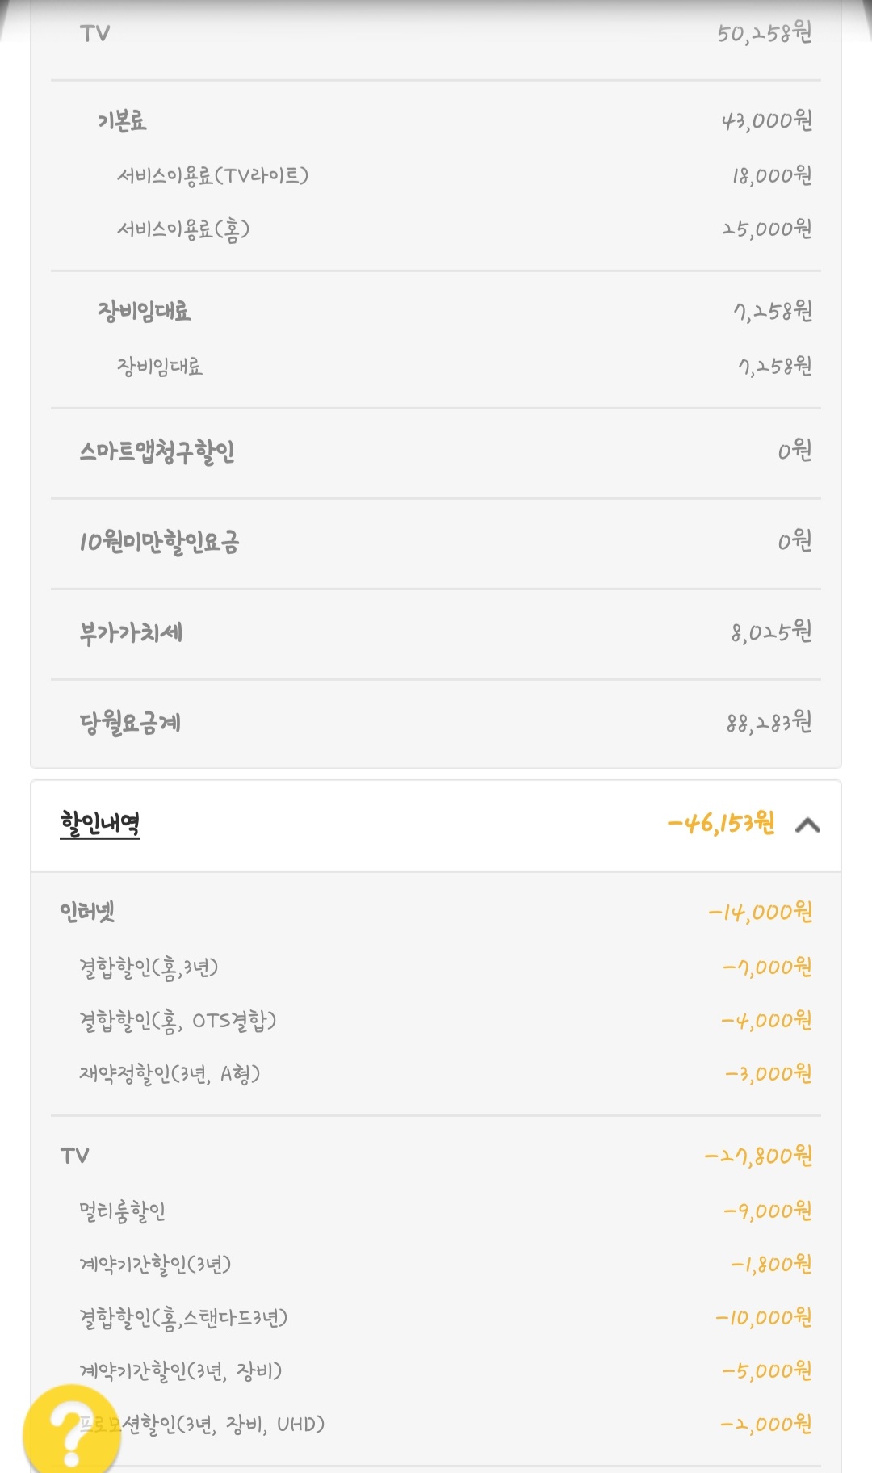Select the 계약기간할인(3년) -1,800원 item

pos(156,1265)
